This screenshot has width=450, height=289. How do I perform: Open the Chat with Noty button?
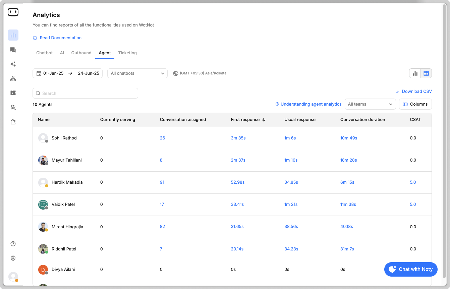point(411,269)
